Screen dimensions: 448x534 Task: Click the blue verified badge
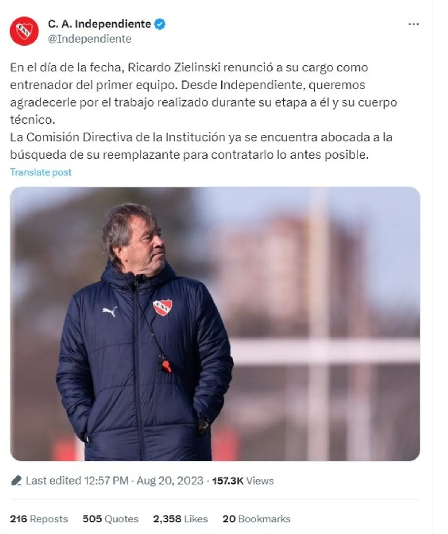pyautogui.click(x=160, y=24)
